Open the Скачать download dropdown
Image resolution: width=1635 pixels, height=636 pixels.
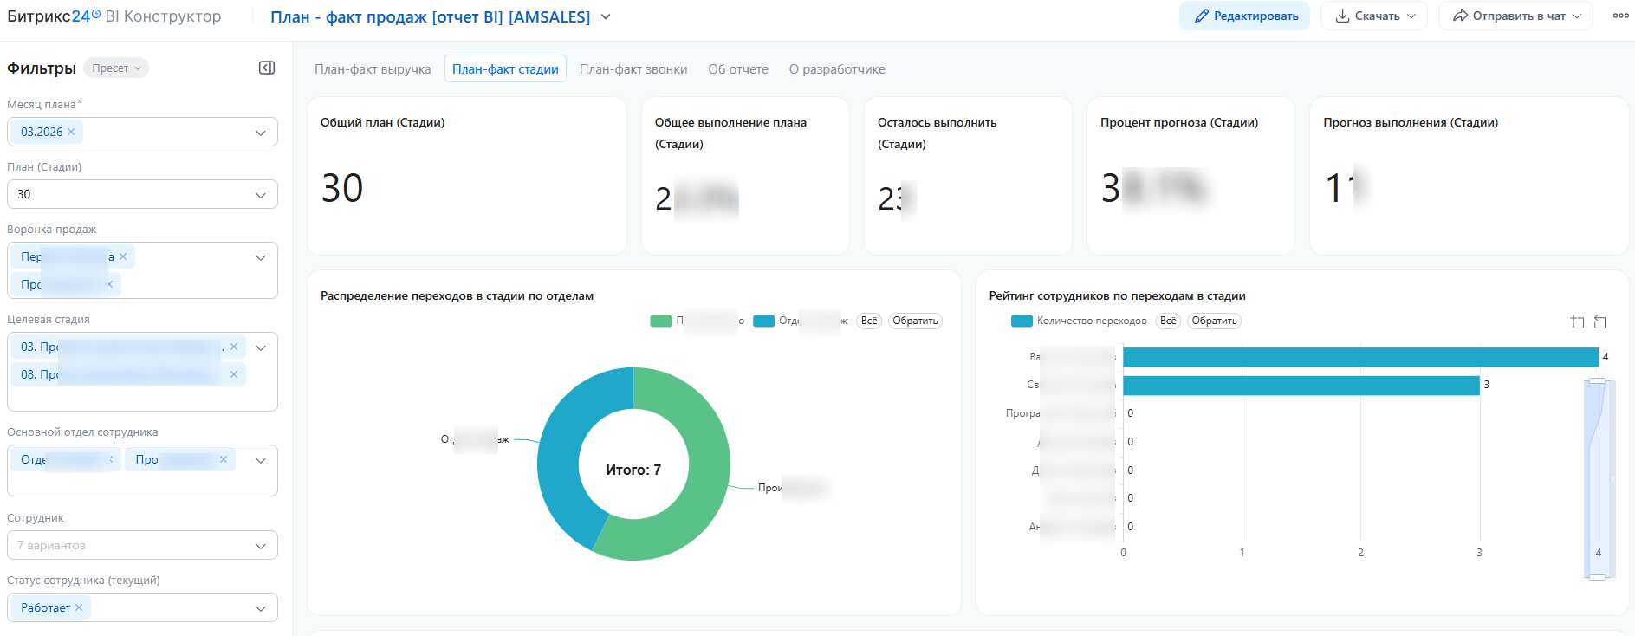[1373, 16]
